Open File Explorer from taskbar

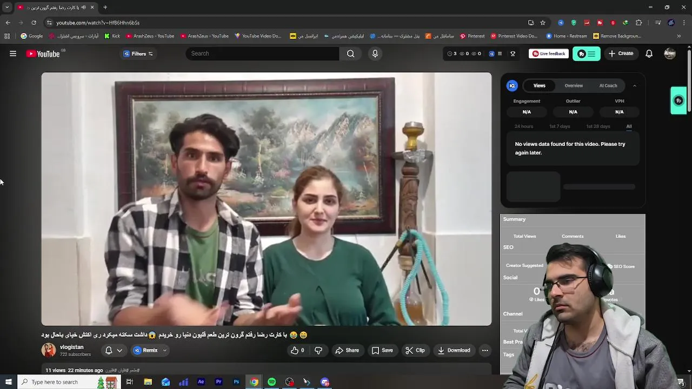pos(148,382)
